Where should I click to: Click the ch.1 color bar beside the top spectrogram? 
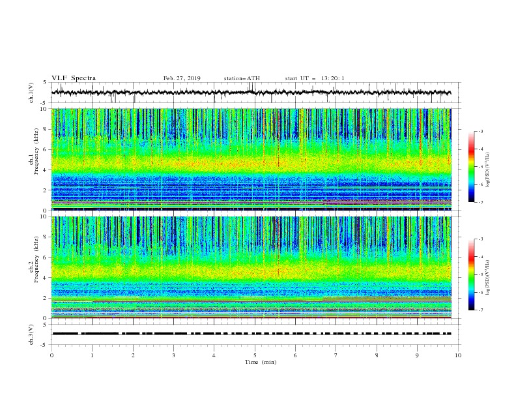coord(471,167)
